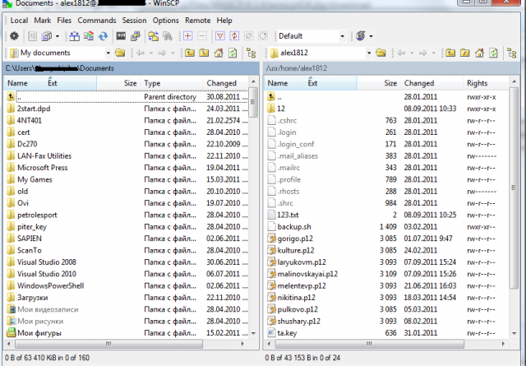Click the Compare directories icon

pyautogui.click(x=75, y=36)
